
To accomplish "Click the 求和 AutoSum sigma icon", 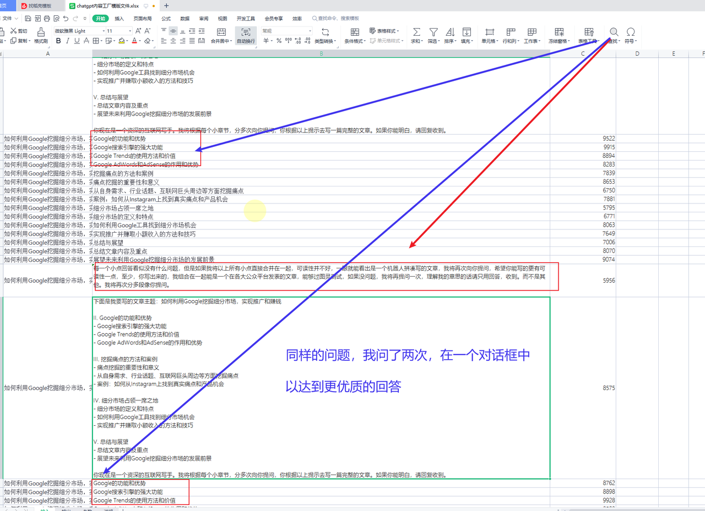I will (416, 32).
